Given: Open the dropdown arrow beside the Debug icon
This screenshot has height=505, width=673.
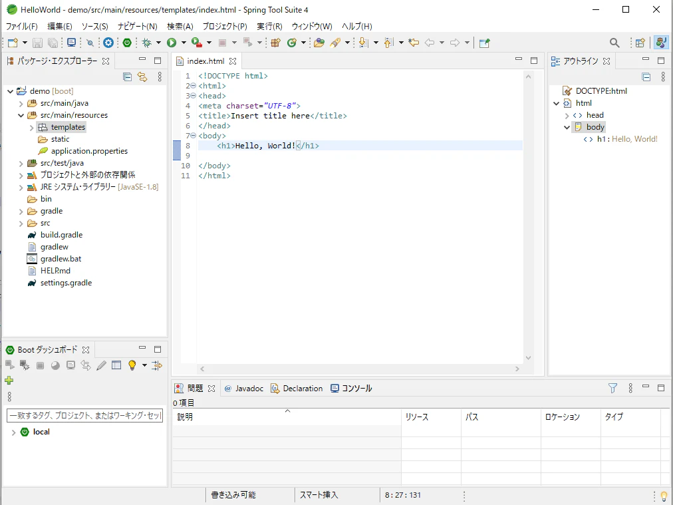Looking at the screenshot, I should point(158,43).
